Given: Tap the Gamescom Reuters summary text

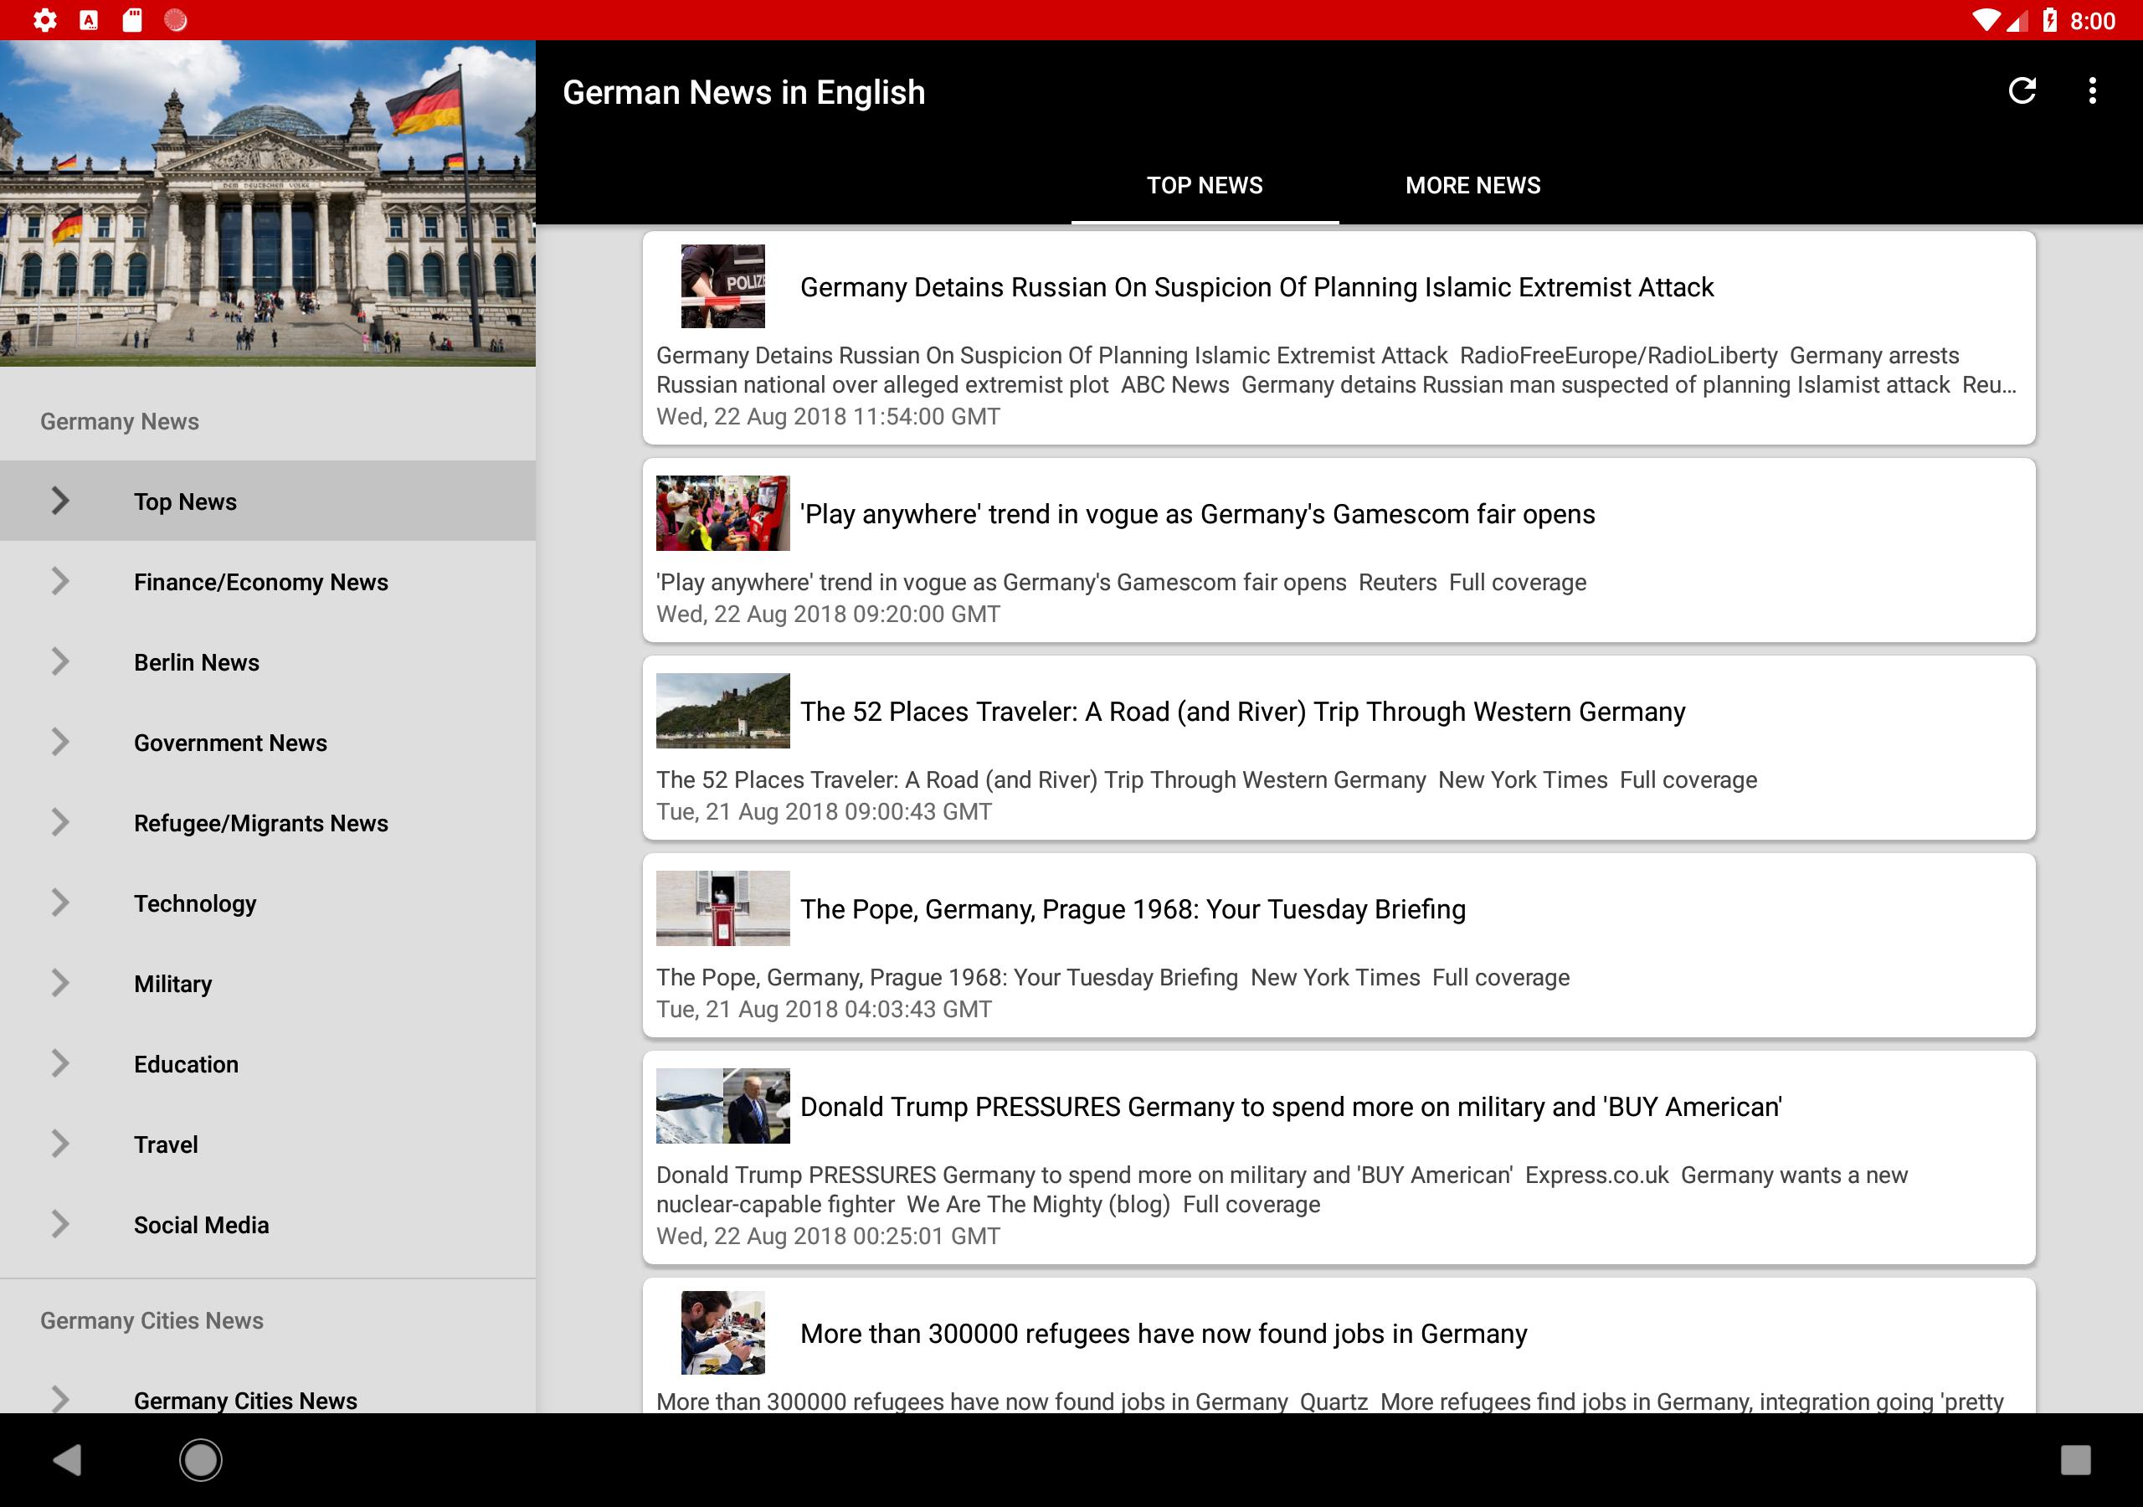Looking at the screenshot, I should pos(1121,582).
